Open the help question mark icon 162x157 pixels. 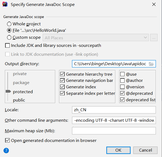6,151
